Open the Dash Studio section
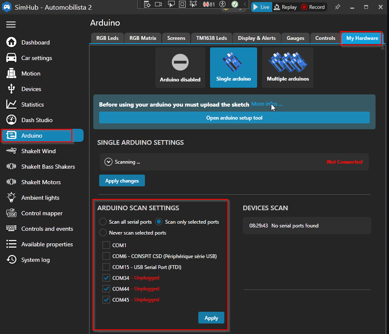This screenshot has height=334, width=389. pos(38,120)
